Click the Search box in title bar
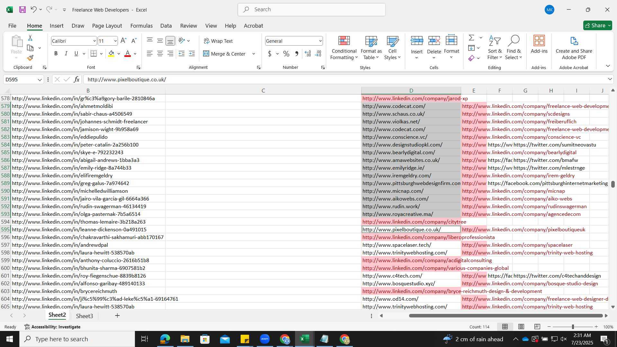This screenshot has height=347, width=617. 312,10
